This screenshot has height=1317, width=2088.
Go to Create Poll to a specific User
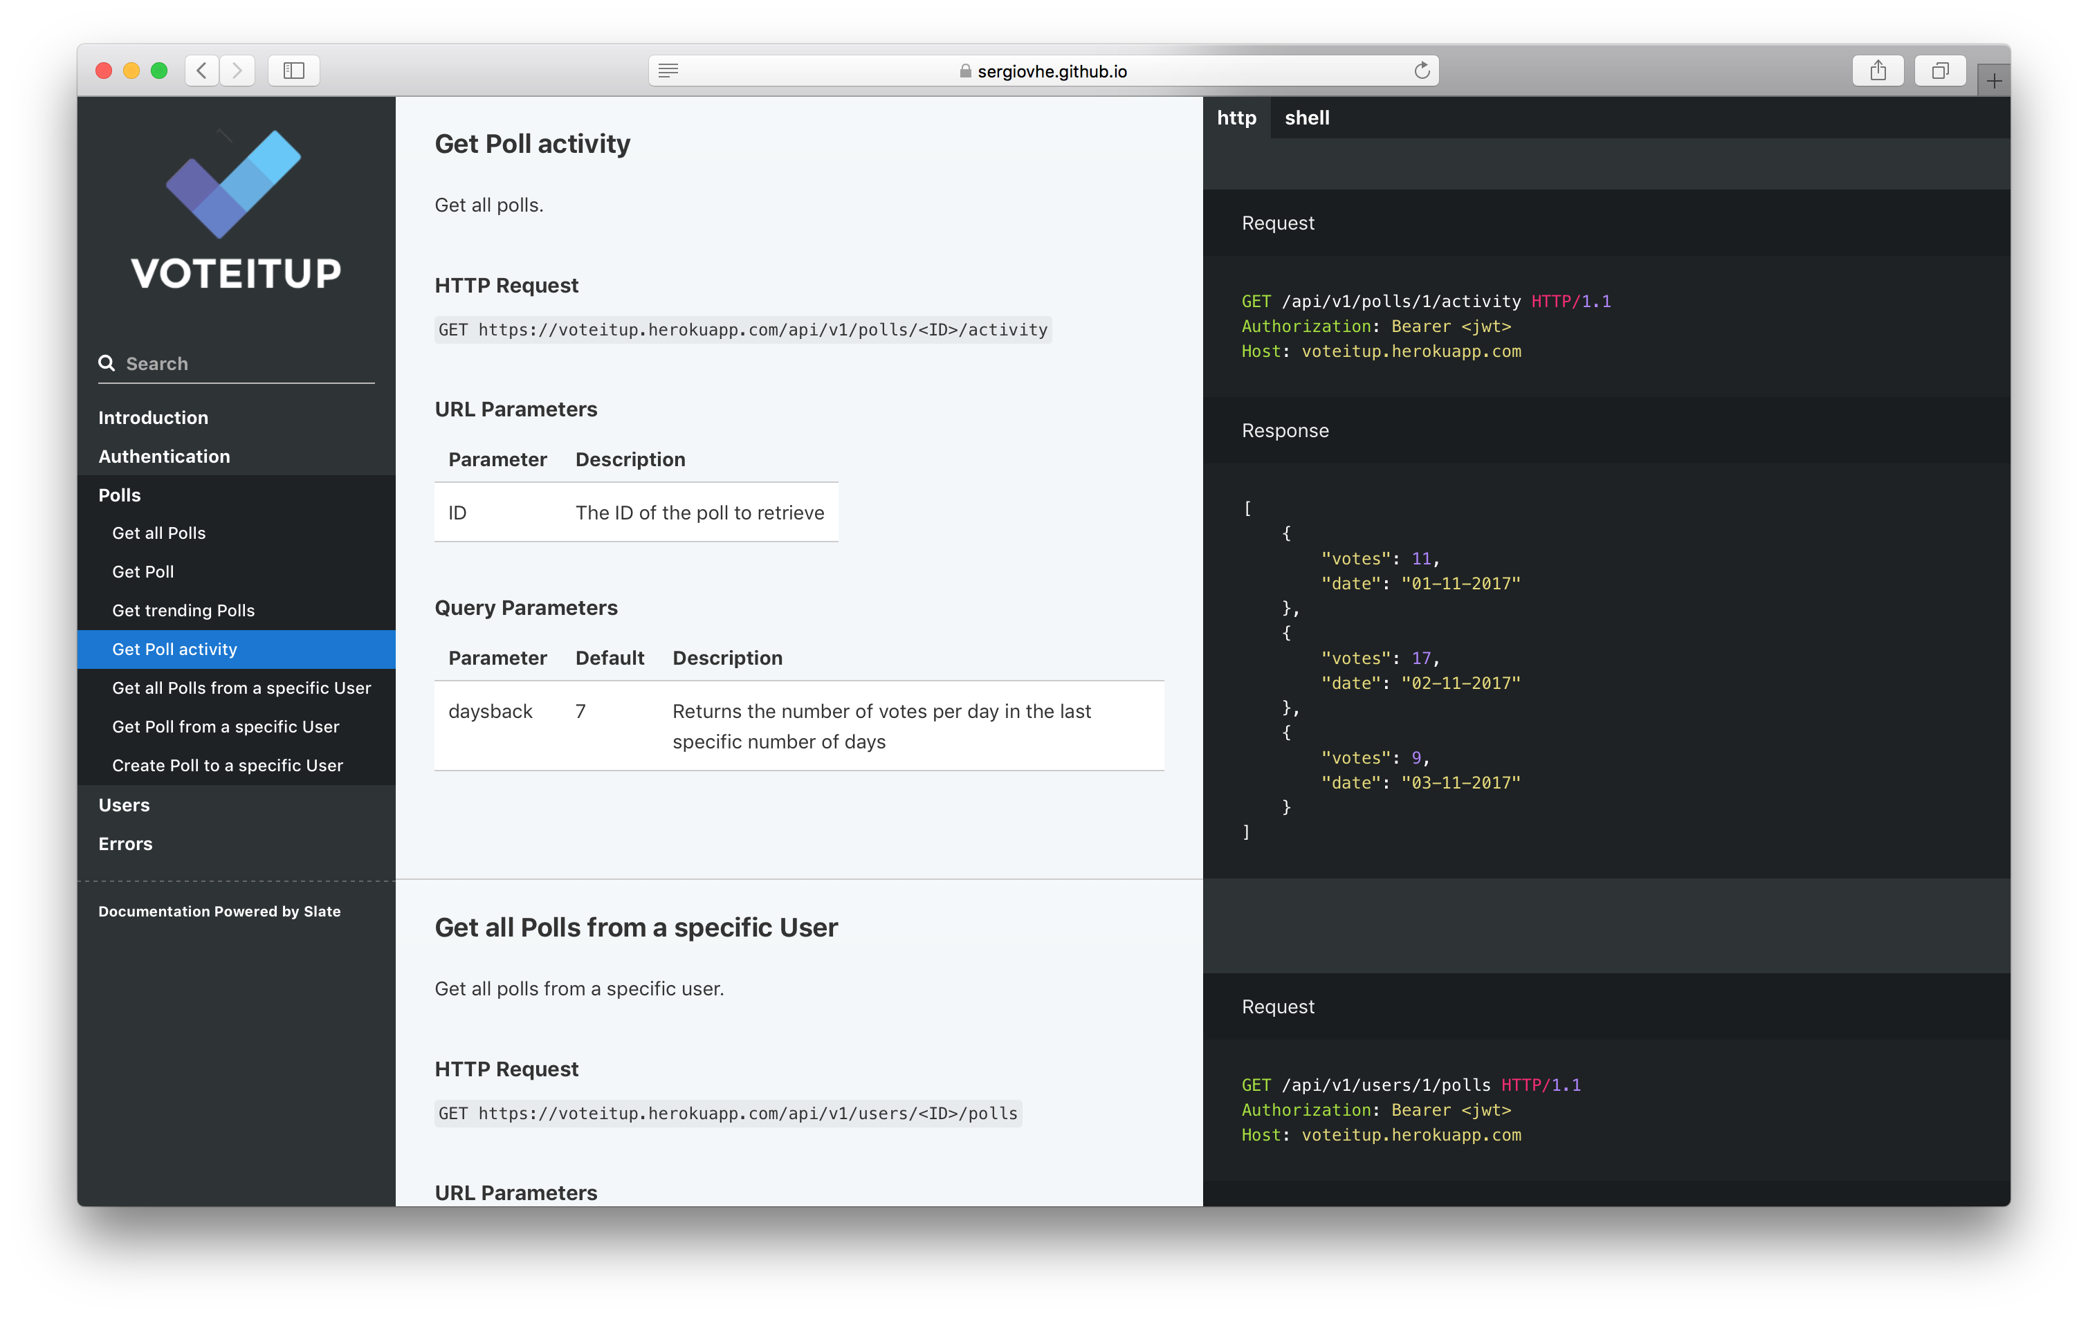[227, 766]
